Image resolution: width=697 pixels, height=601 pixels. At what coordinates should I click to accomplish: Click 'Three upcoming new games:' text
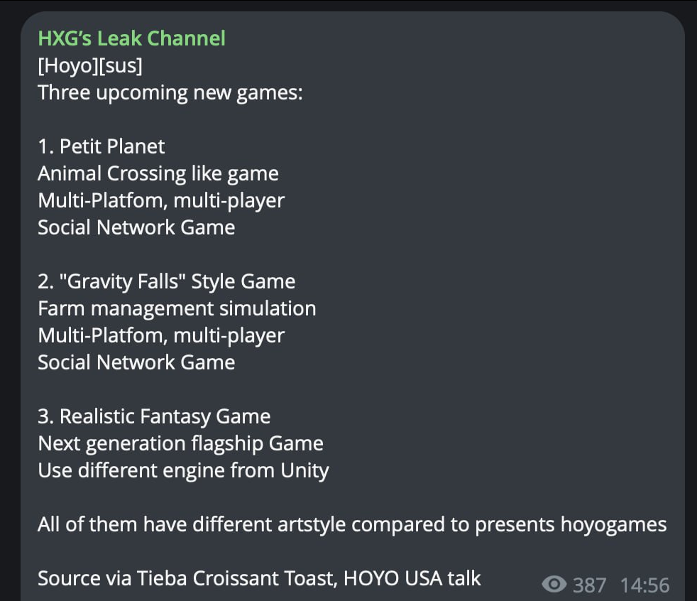[x=170, y=92]
